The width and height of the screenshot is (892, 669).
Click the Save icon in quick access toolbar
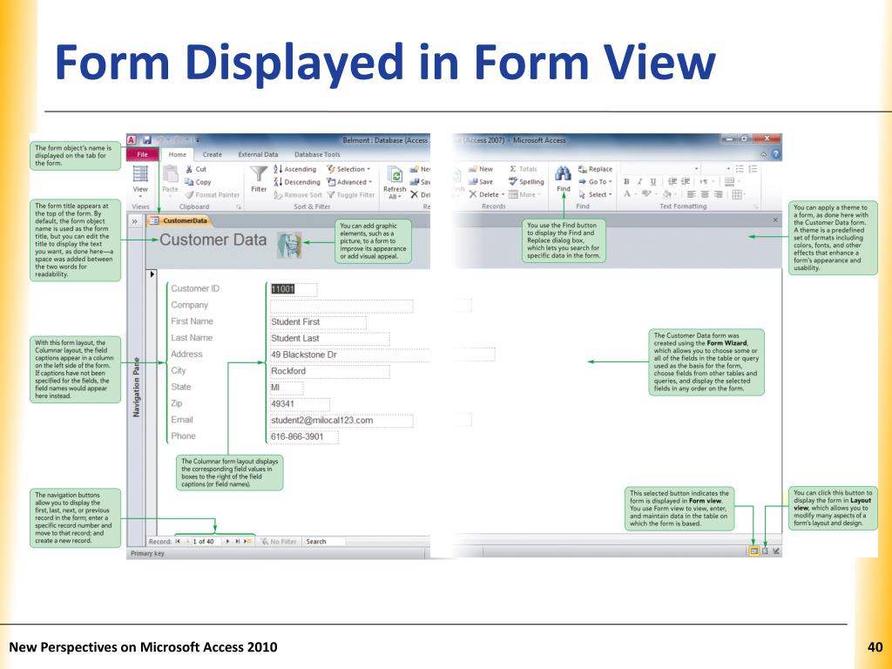click(146, 140)
